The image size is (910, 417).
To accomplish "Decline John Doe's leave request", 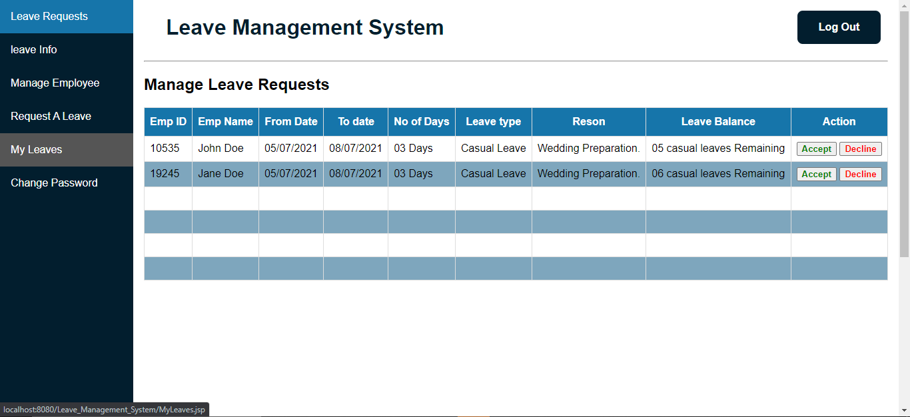I will (860, 149).
